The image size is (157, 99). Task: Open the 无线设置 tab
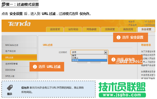click(110, 29)
